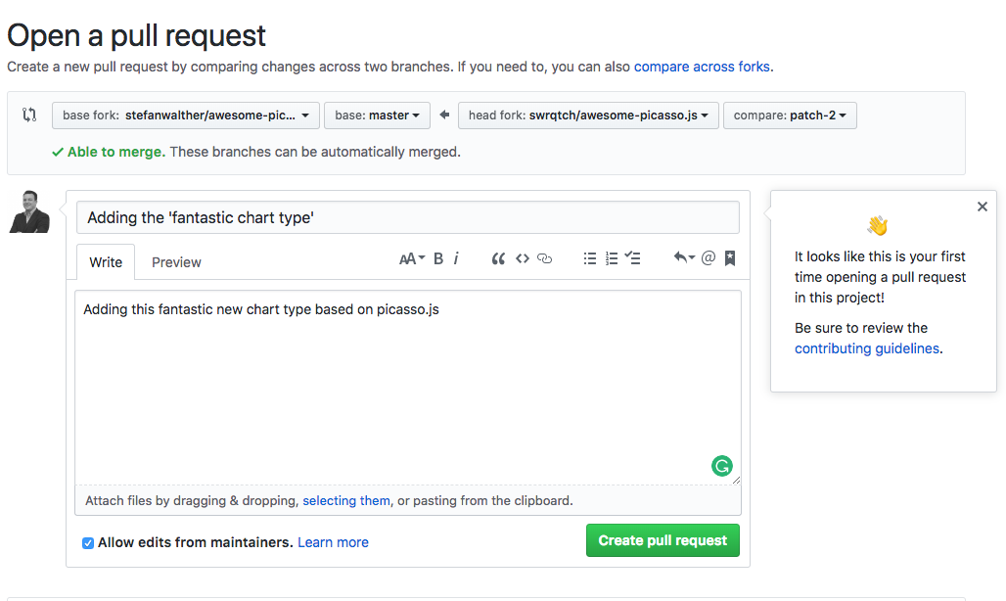Click the Able to merge status text
The height and width of the screenshot is (601, 1006).
(x=116, y=152)
